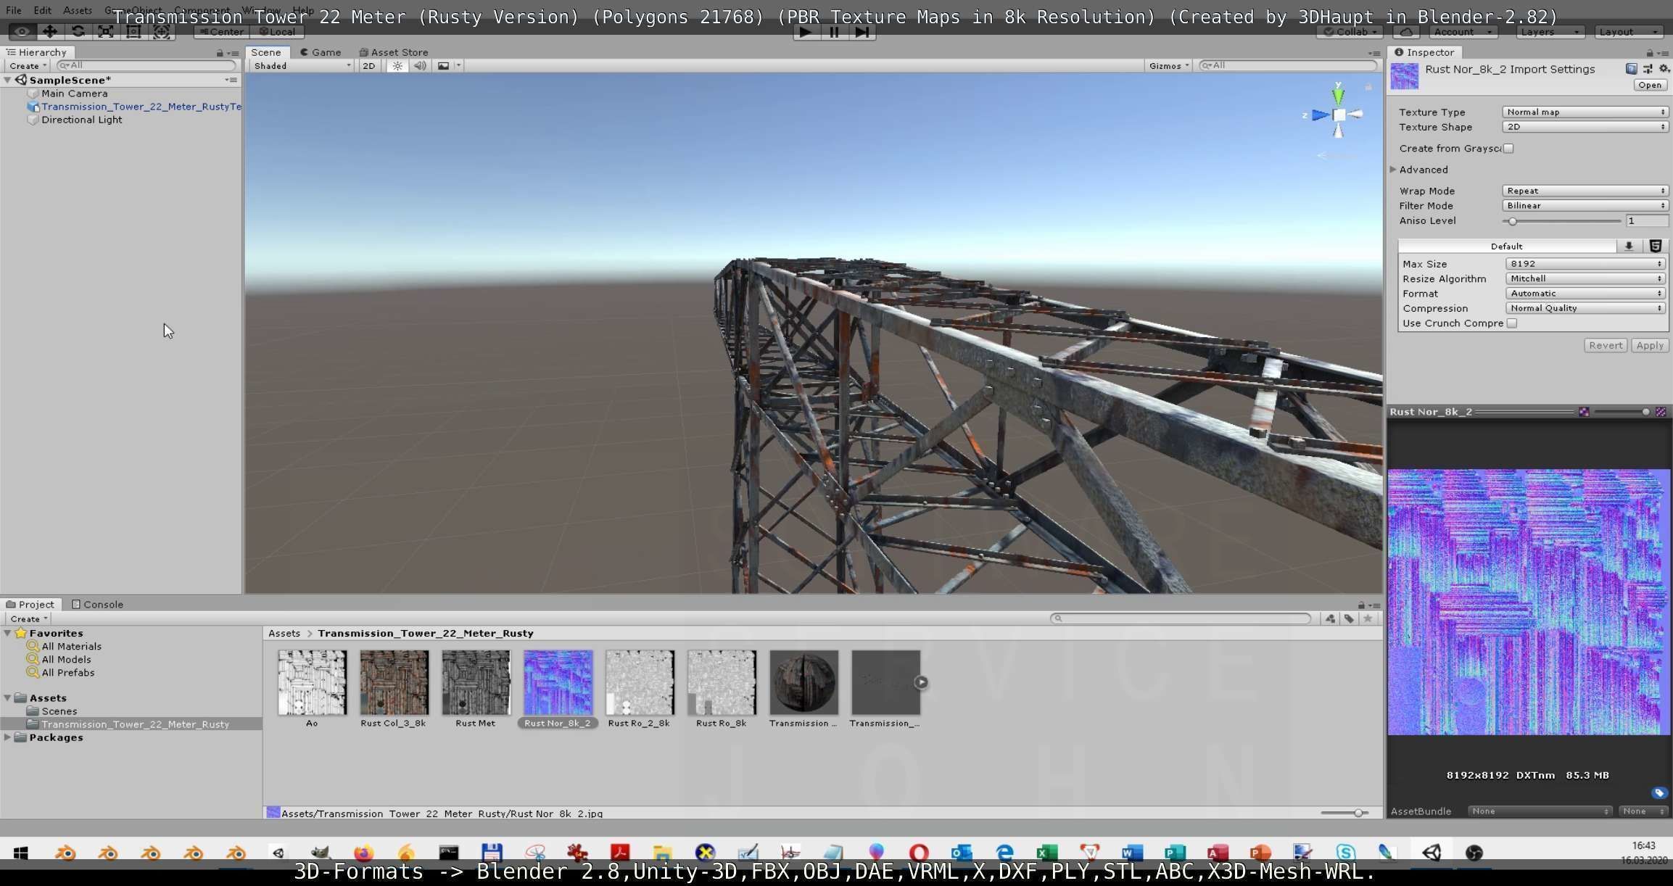
Task: Open Compression quality dropdown
Action: pos(1585,308)
